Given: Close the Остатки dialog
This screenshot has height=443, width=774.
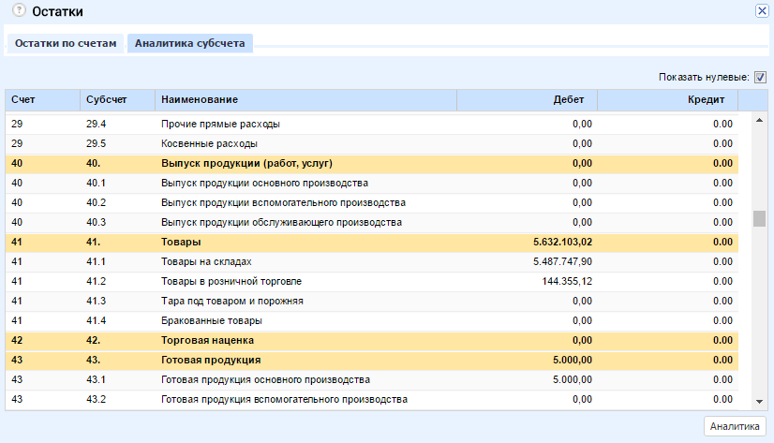Looking at the screenshot, I should coord(762,11).
